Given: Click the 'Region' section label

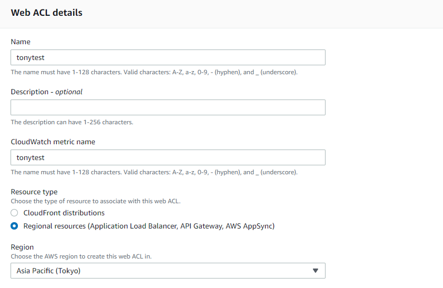Looking at the screenshot, I should point(22,247).
